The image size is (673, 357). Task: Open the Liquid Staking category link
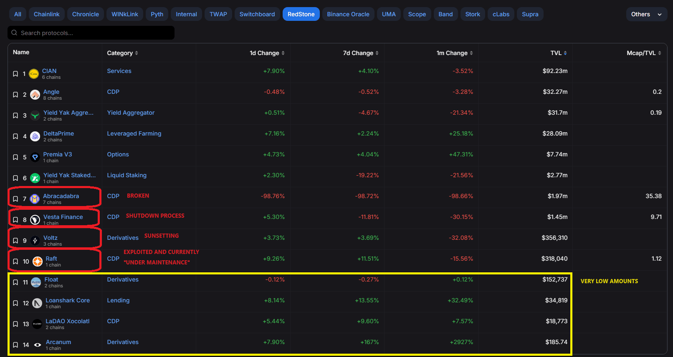[x=127, y=175]
